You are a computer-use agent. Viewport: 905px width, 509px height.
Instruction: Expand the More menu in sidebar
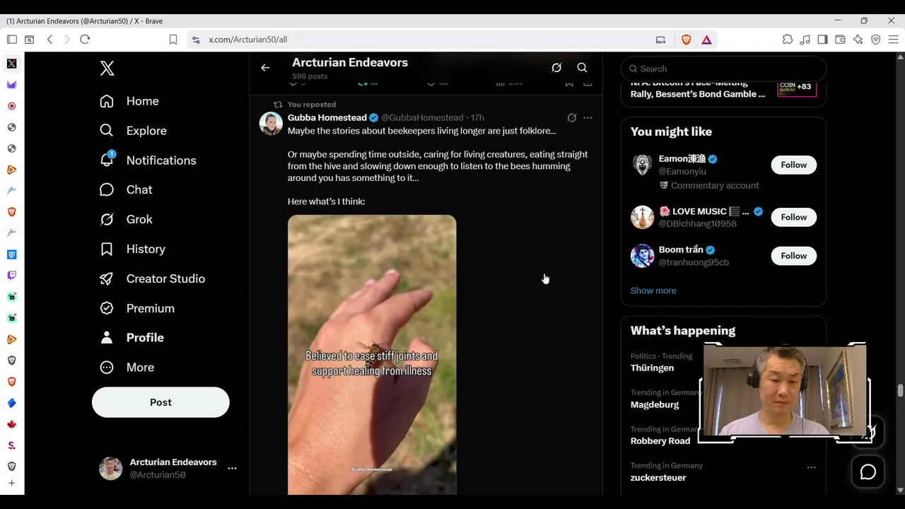click(x=127, y=368)
